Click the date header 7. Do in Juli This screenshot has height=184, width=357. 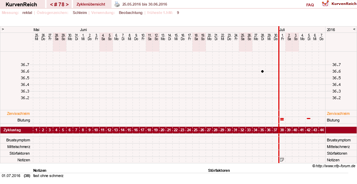[321, 37]
